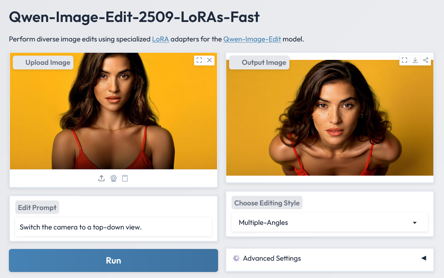
Task: Open the Choose Editing Style dropdown
Action: click(x=329, y=223)
